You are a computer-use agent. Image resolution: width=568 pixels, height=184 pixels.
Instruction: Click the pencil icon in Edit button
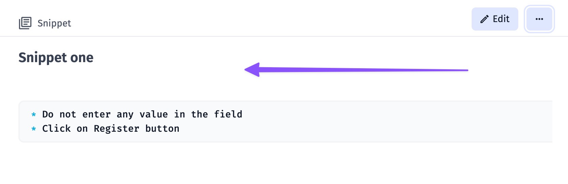[484, 19]
